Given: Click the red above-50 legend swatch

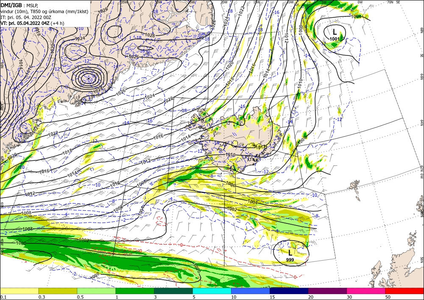Looking at the screenshot, I should (404, 291).
